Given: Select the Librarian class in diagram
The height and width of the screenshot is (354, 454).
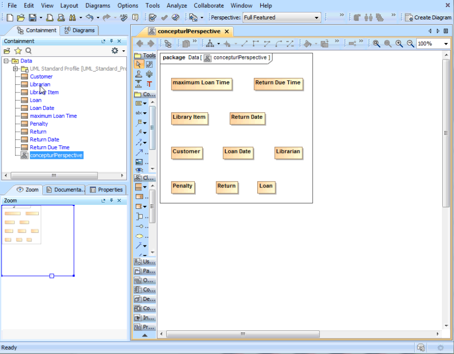Looking at the screenshot, I should coord(288,152).
